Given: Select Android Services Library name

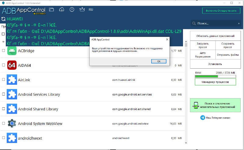Looking at the screenshot, I should point(39,95).
